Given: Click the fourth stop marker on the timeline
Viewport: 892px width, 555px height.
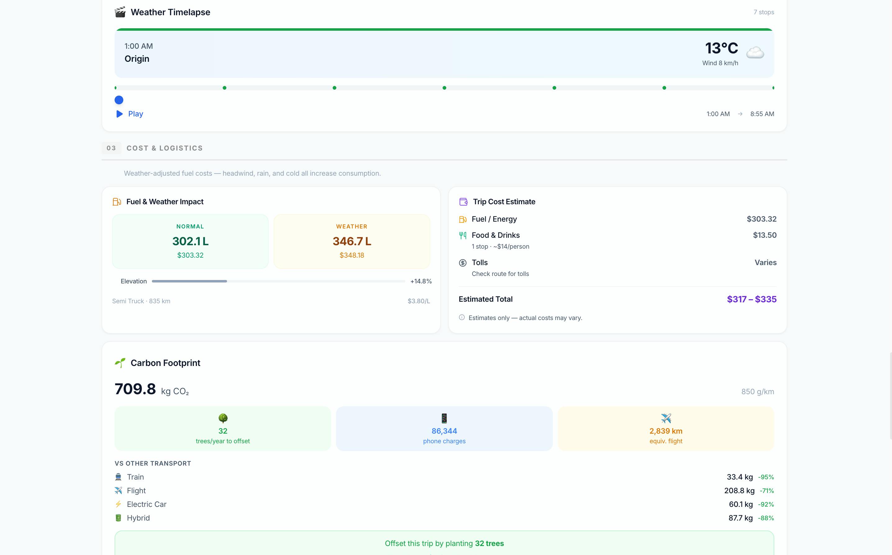Looking at the screenshot, I should click(x=444, y=88).
